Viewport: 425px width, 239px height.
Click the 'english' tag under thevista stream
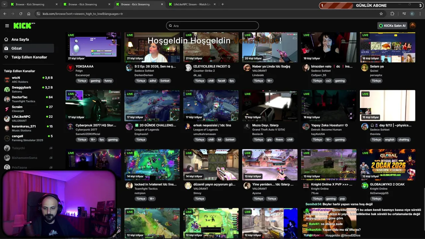(x=389, y=140)
